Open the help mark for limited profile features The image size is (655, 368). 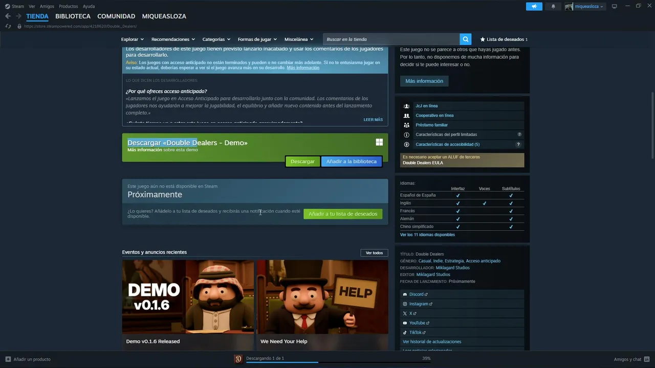[x=519, y=134]
